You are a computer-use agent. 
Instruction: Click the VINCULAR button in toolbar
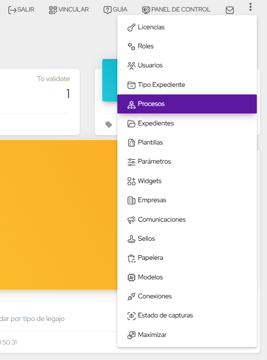pos(69,10)
